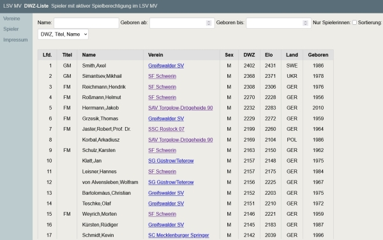The image size is (383, 240).
Task: Open SF Schwerin link for Leisner, Hannes
Action: pos(162,172)
